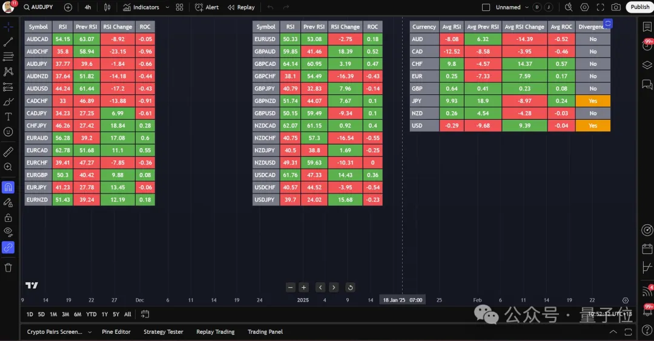
Task: Switch to the Pine Editor tab
Action: click(116, 332)
